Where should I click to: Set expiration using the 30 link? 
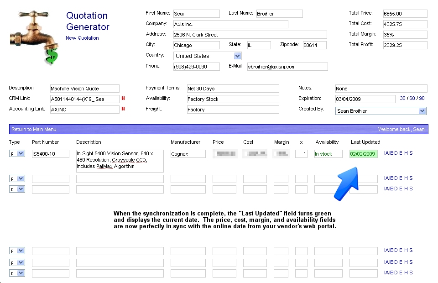coord(402,98)
